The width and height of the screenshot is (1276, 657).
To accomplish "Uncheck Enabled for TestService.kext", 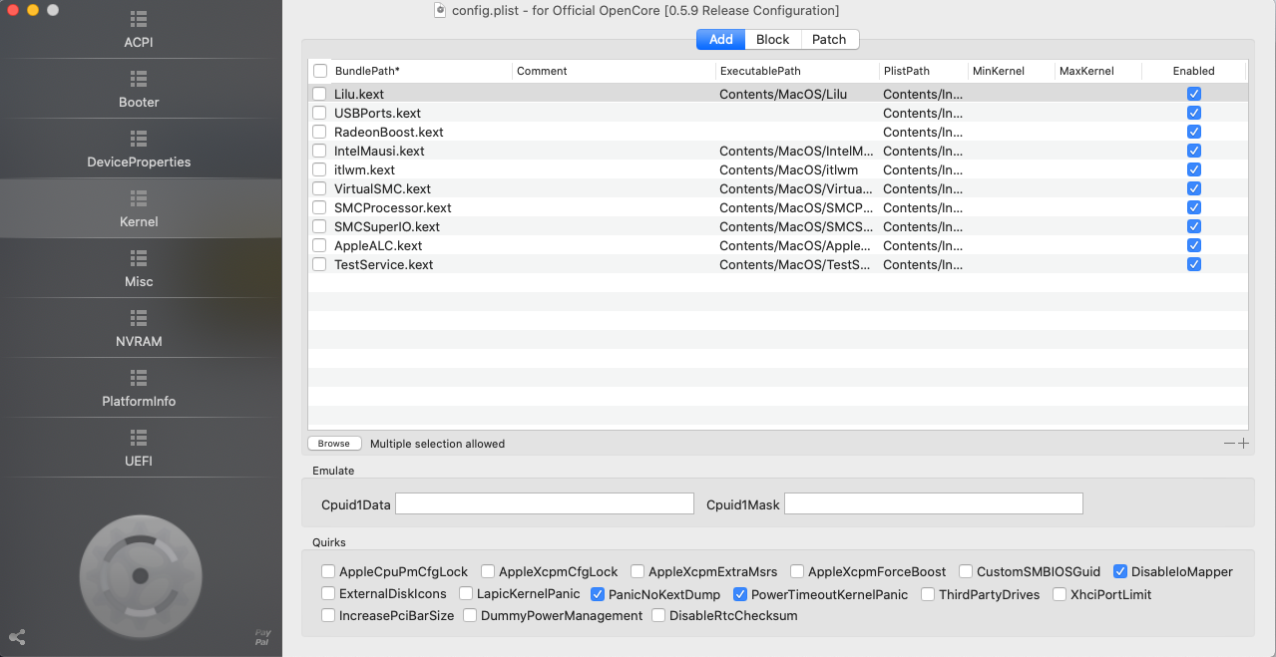I will pos(1194,264).
